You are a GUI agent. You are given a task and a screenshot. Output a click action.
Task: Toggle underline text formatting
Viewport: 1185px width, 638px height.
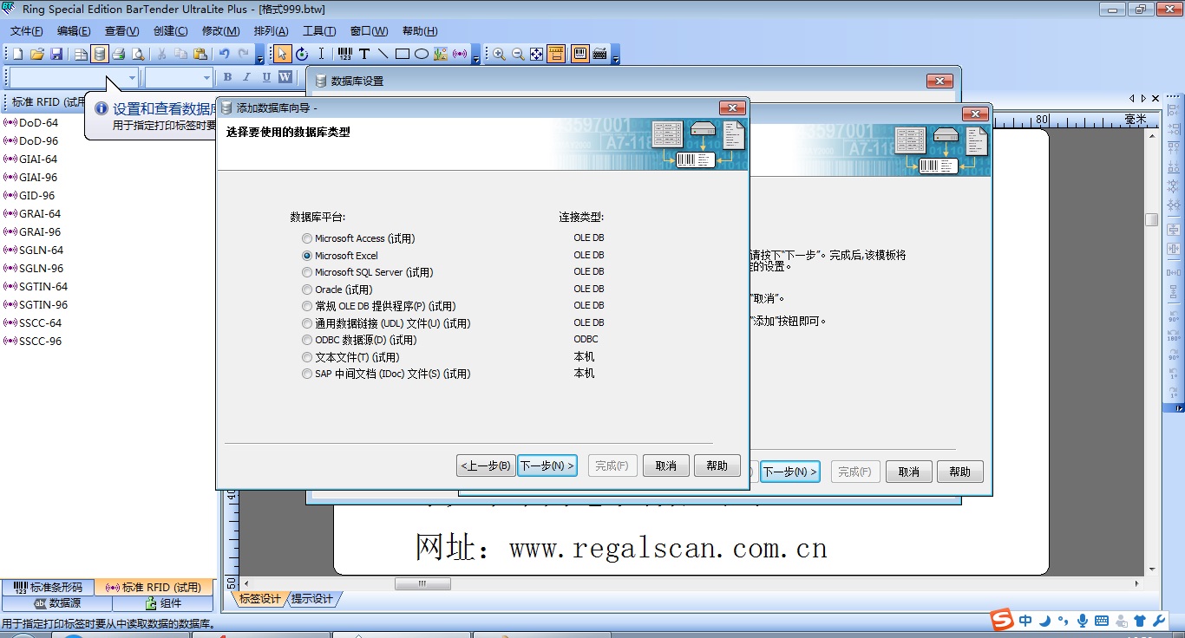click(265, 77)
